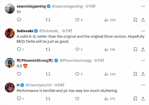View analytics showing 328 views
Image resolution: width=149 pixels, height=105 pixels.
pyautogui.click(x=110, y=20)
